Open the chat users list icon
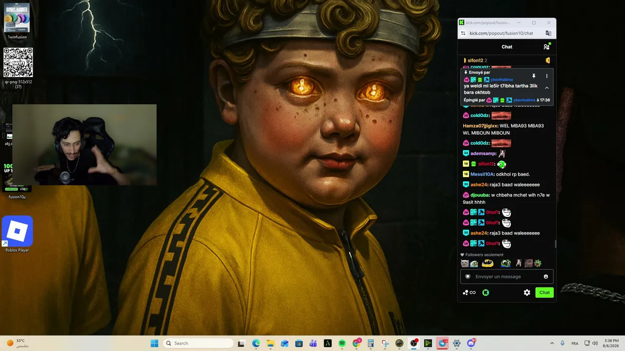 click(546, 47)
